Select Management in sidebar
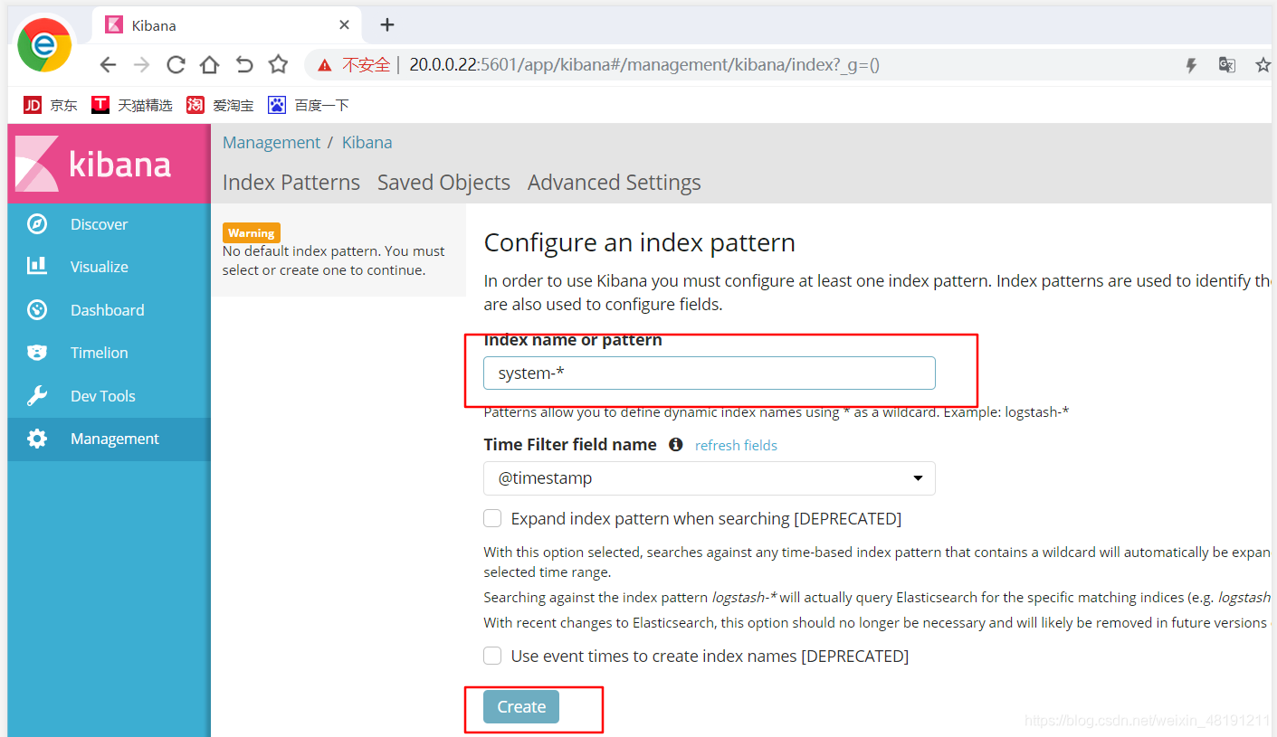This screenshot has height=737, width=1277. tap(109, 439)
